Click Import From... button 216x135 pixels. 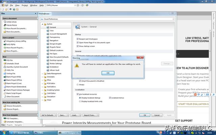89,115
